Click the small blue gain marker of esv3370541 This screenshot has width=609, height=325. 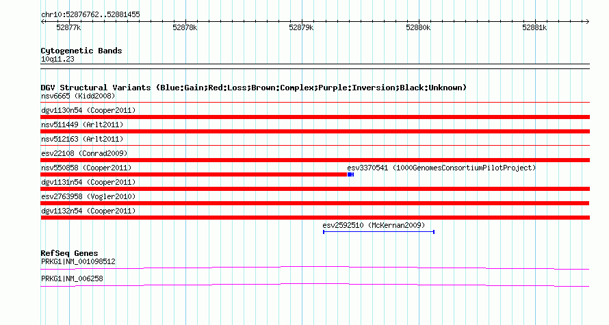point(350,174)
